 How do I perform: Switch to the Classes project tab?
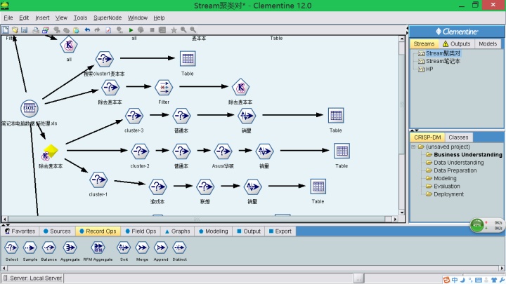tap(458, 137)
